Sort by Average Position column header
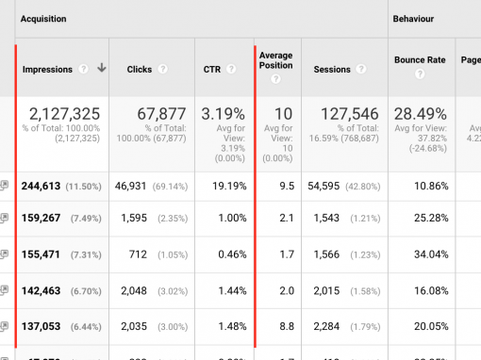The height and width of the screenshot is (360, 481). pyautogui.click(x=275, y=60)
